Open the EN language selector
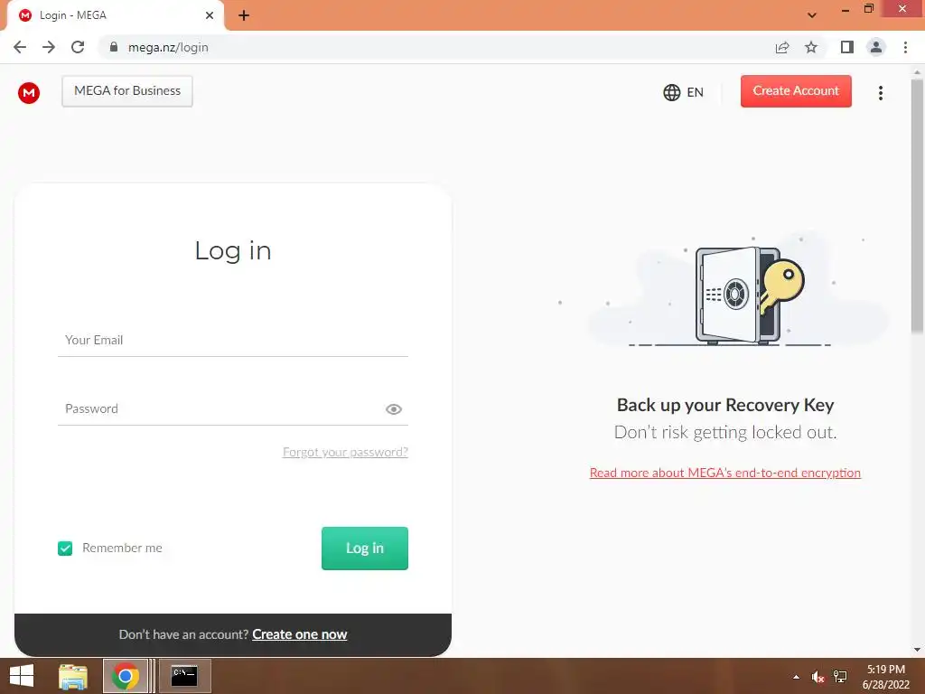925x694 pixels. [683, 92]
